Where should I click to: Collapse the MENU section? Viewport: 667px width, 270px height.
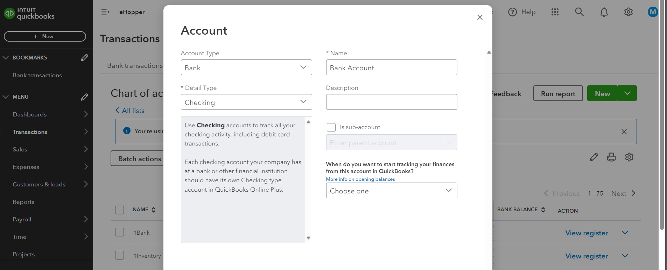click(6, 97)
